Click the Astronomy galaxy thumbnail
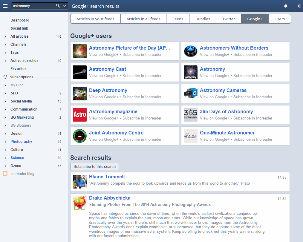Image resolution: width=303 pixels, height=242 pixels. pyautogui.click(x=191, y=72)
